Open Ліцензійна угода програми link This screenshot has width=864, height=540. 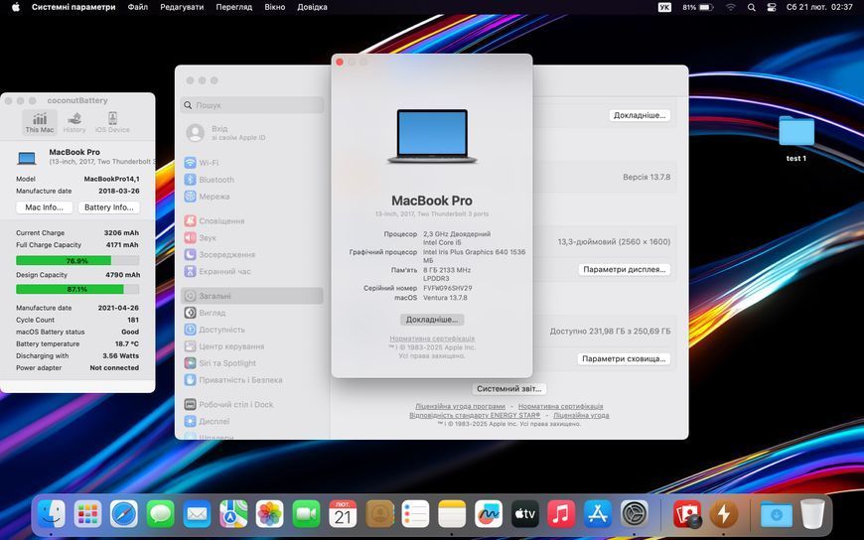460,406
